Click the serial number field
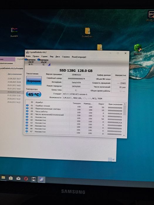The image size is (154, 205). [x=76, y=78]
